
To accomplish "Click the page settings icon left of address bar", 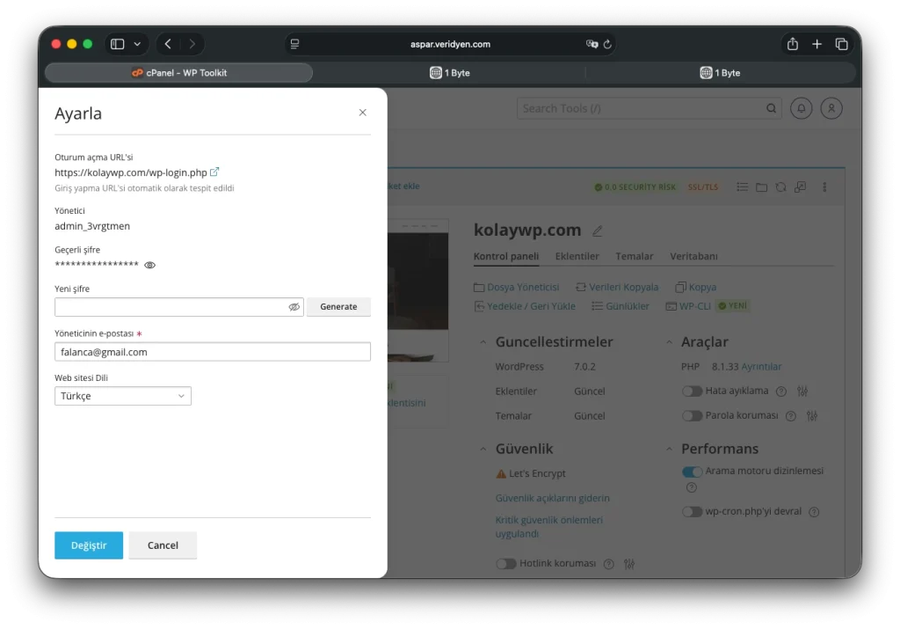I will click(294, 44).
